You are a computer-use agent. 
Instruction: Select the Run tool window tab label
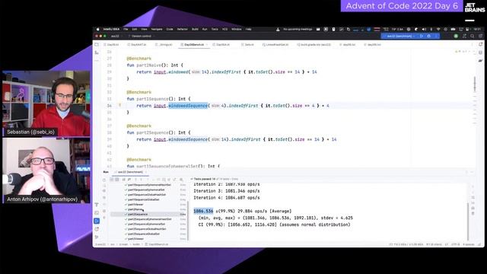pyautogui.click(x=106, y=172)
